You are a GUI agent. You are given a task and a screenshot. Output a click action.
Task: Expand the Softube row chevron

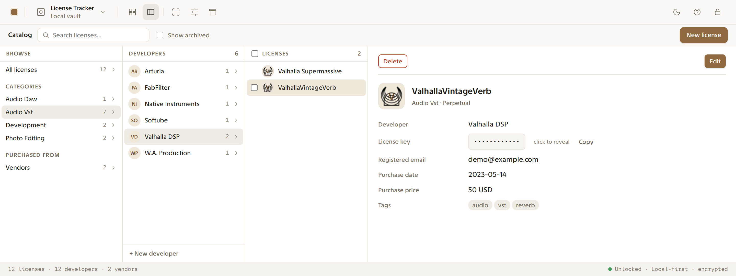click(236, 120)
